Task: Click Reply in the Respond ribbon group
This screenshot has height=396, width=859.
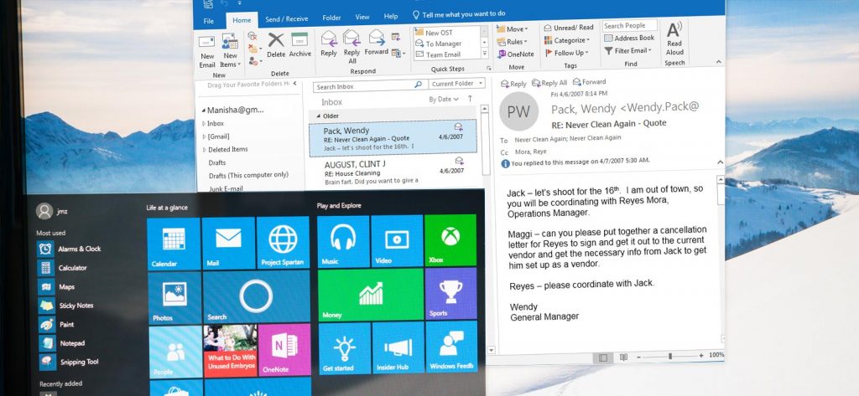Action: coord(329,44)
